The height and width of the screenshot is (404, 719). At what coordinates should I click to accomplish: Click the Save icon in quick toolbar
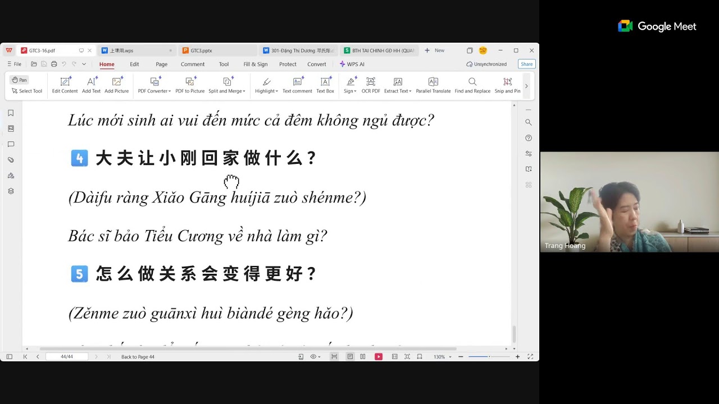click(x=44, y=64)
